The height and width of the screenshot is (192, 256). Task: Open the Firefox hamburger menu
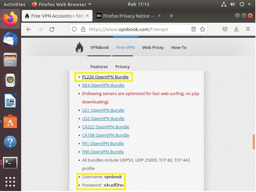coord(248,29)
